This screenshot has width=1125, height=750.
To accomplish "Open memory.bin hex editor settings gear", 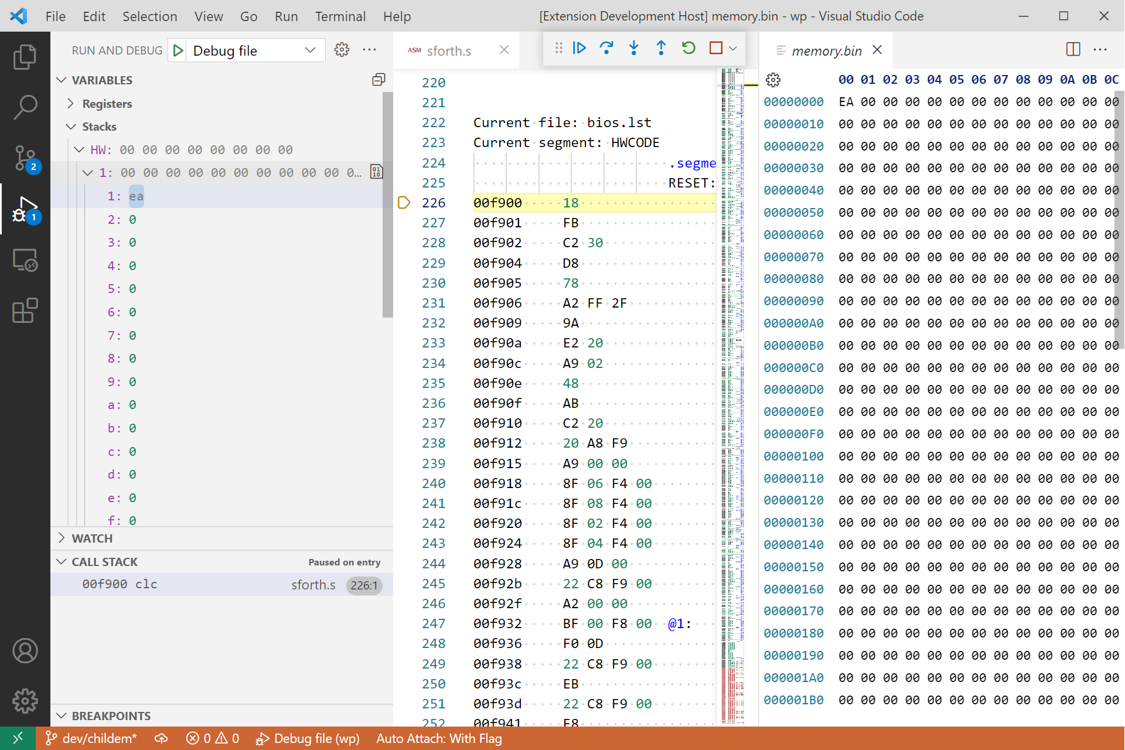I will point(773,80).
